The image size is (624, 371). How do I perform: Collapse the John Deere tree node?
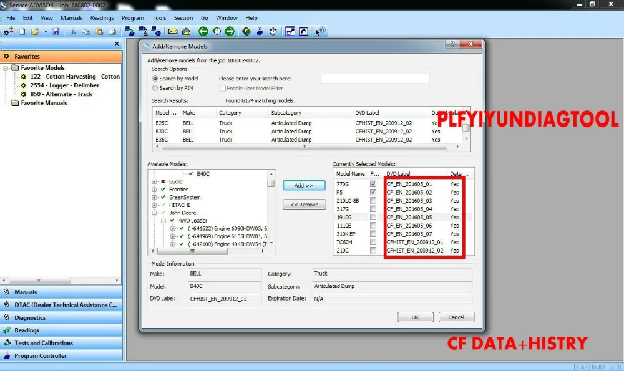coord(154,213)
